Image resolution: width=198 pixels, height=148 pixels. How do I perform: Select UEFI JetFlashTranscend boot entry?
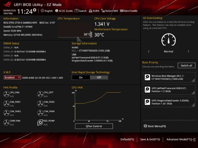(x=169, y=90)
